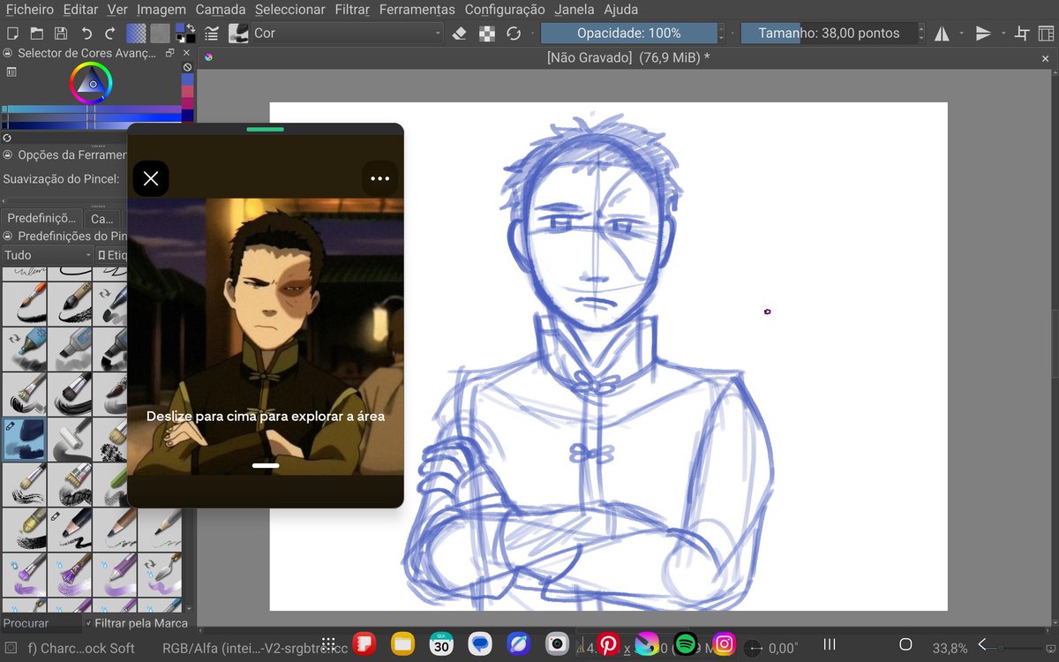Open Spotify from the taskbar
Screen dimensions: 1059x662
pos(686,644)
